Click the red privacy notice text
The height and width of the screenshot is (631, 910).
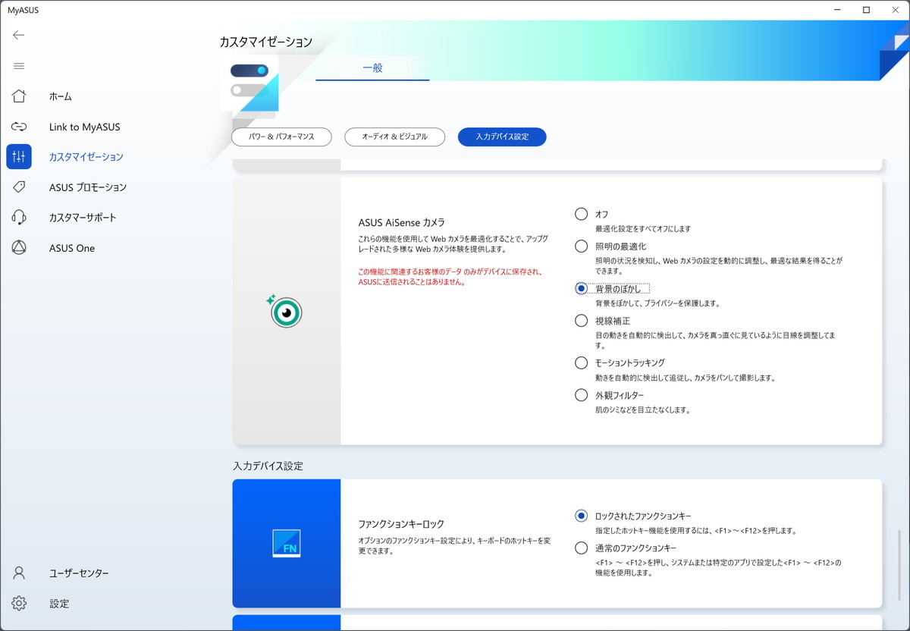(450, 276)
